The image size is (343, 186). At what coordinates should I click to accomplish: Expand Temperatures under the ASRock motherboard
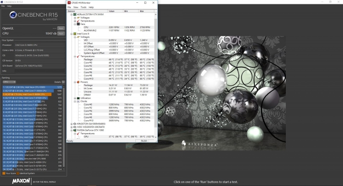[x=75, y=21]
